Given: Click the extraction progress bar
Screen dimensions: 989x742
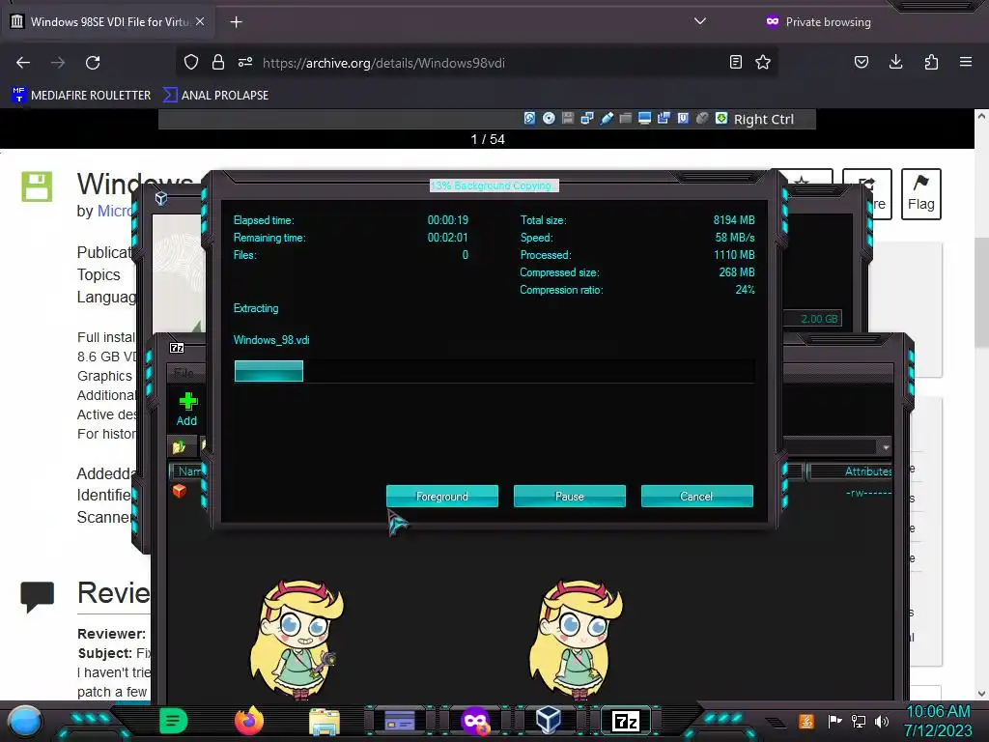Looking at the screenshot, I should (x=494, y=371).
